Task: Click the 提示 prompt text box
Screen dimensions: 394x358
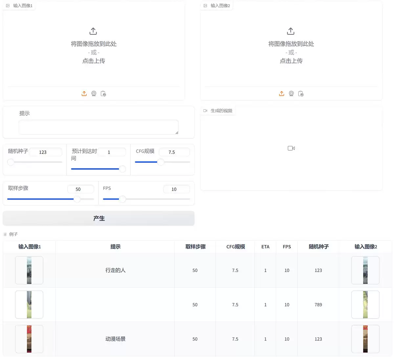Action: [x=98, y=127]
